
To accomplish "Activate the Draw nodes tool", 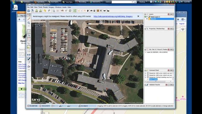I will [29, 19].
